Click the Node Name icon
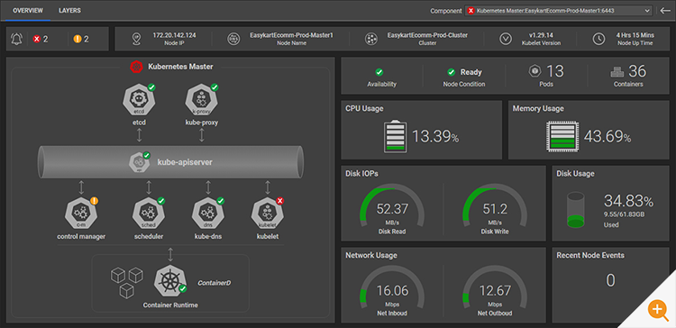 click(x=233, y=39)
